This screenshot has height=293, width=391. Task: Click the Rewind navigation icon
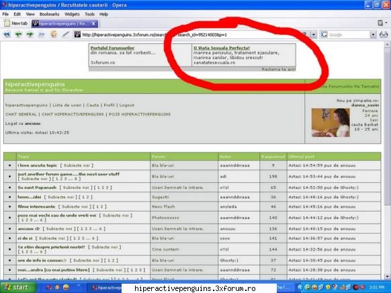coord(7,34)
